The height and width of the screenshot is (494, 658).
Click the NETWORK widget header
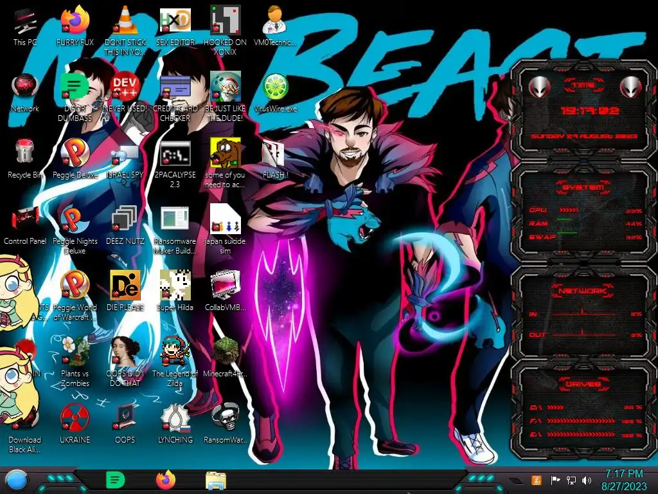click(x=583, y=291)
